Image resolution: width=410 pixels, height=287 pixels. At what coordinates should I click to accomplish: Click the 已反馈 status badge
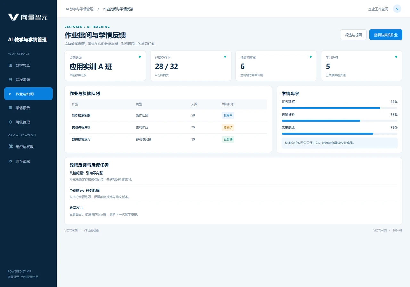click(x=228, y=139)
